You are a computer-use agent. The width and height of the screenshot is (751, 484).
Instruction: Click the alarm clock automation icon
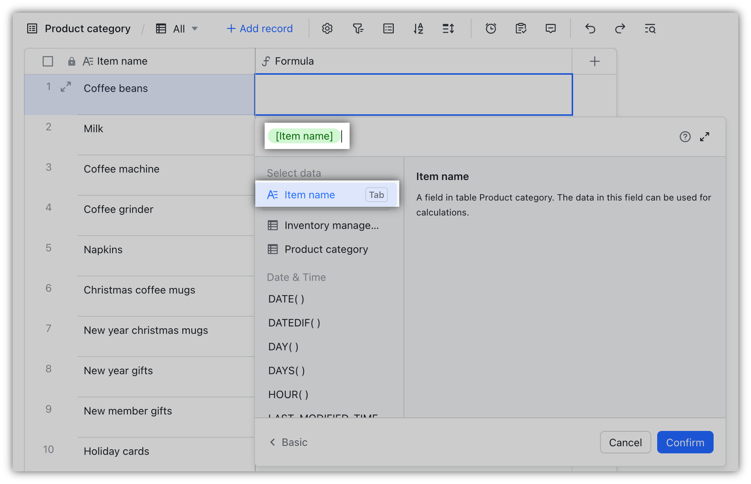click(491, 28)
